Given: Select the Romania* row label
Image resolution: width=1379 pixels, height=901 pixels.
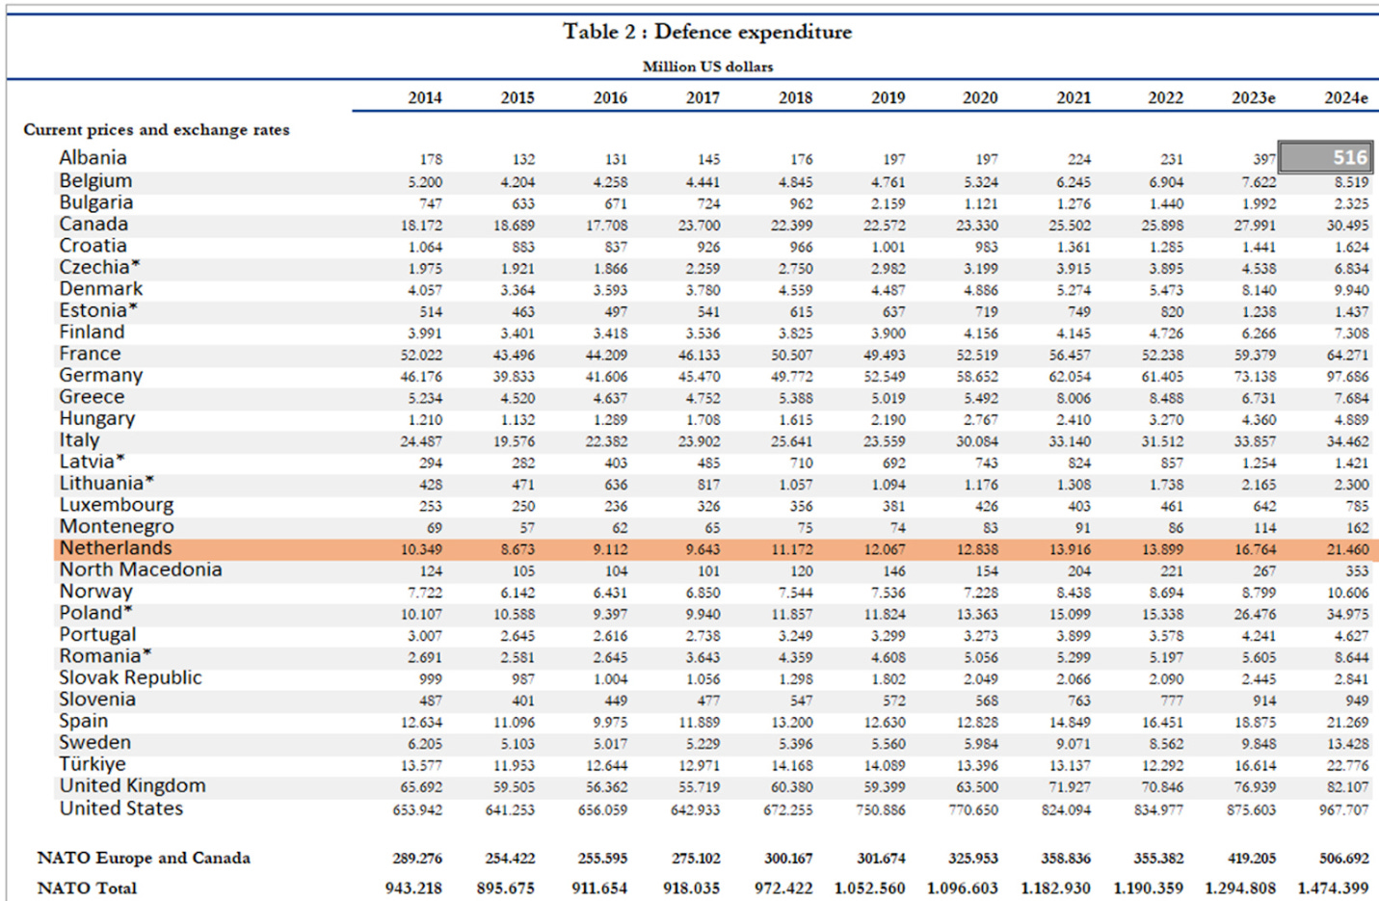Looking at the screenshot, I should pyautogui.click(x=106, y=656).
